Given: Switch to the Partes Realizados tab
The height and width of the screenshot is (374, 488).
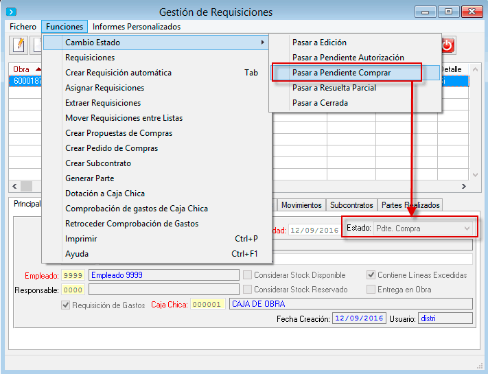Looking at the screenshot, I should 410,205.
